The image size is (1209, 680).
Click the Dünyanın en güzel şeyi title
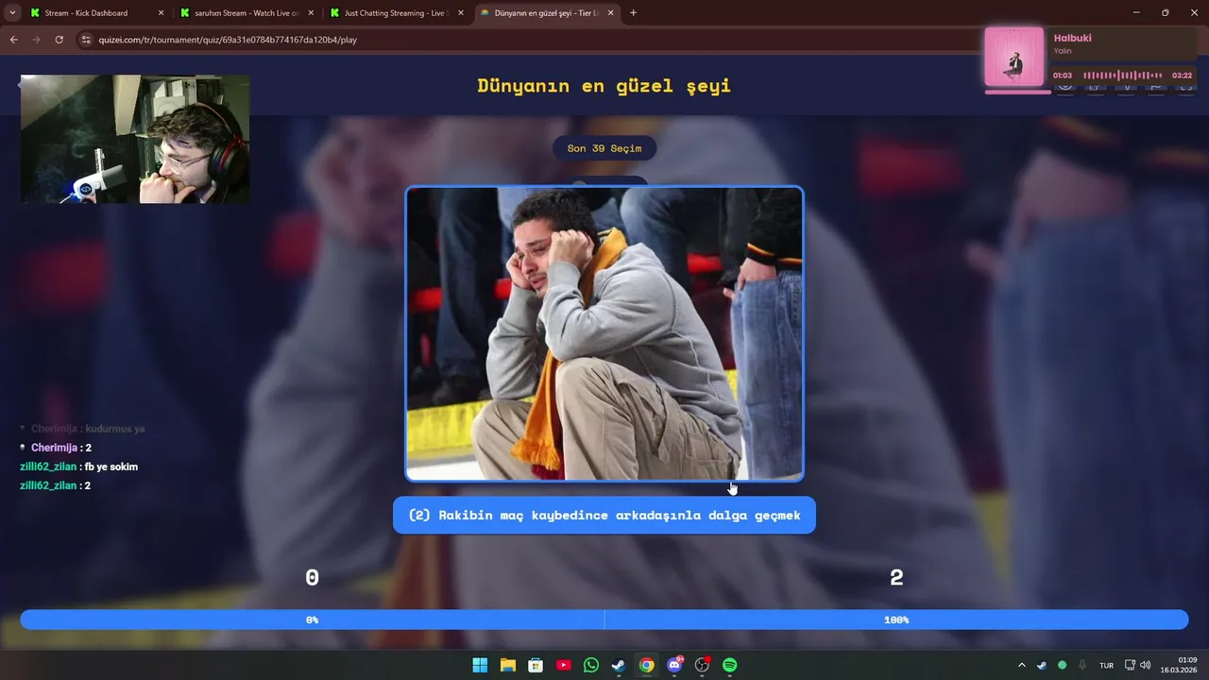604,86
